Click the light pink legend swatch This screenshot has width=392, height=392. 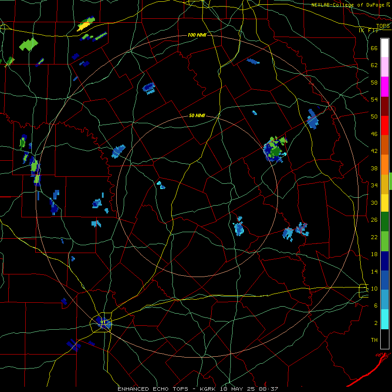coord(385,67)
